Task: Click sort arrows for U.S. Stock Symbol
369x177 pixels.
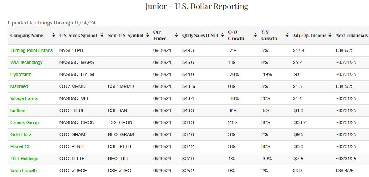Action: point(102,35)
